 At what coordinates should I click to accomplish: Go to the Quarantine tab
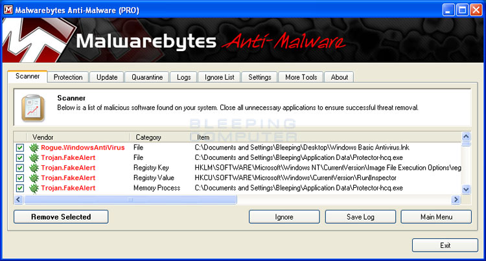coord(147,77)
